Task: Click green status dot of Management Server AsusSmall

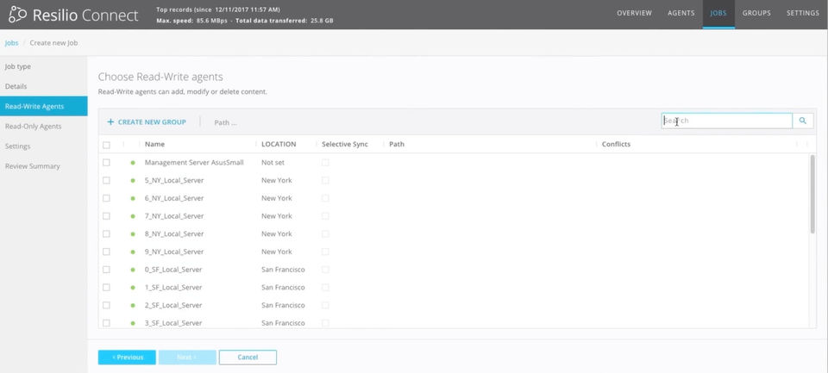Action: click(133, 163)
